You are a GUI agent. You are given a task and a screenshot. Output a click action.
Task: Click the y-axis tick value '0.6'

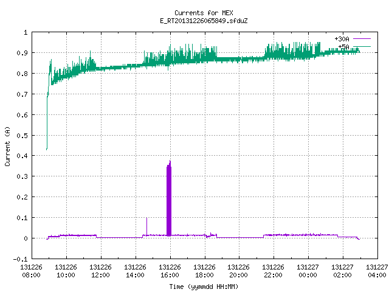[x=22, y=115]
